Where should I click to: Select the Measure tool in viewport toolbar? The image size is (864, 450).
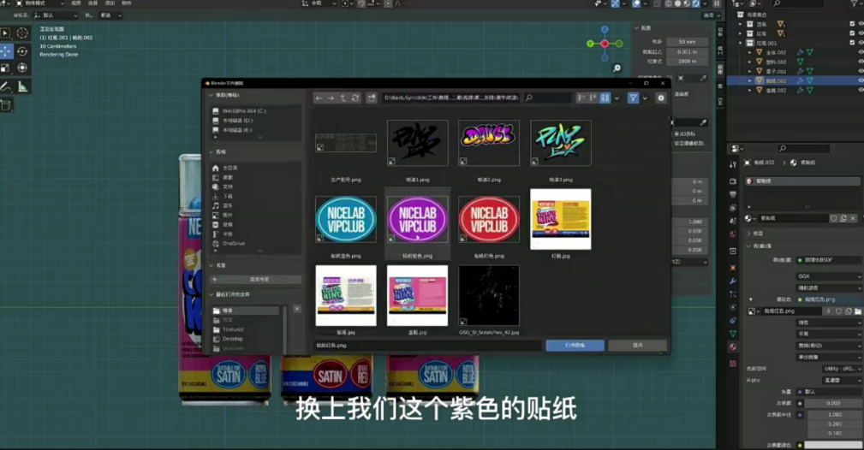(x=22, y=86)
